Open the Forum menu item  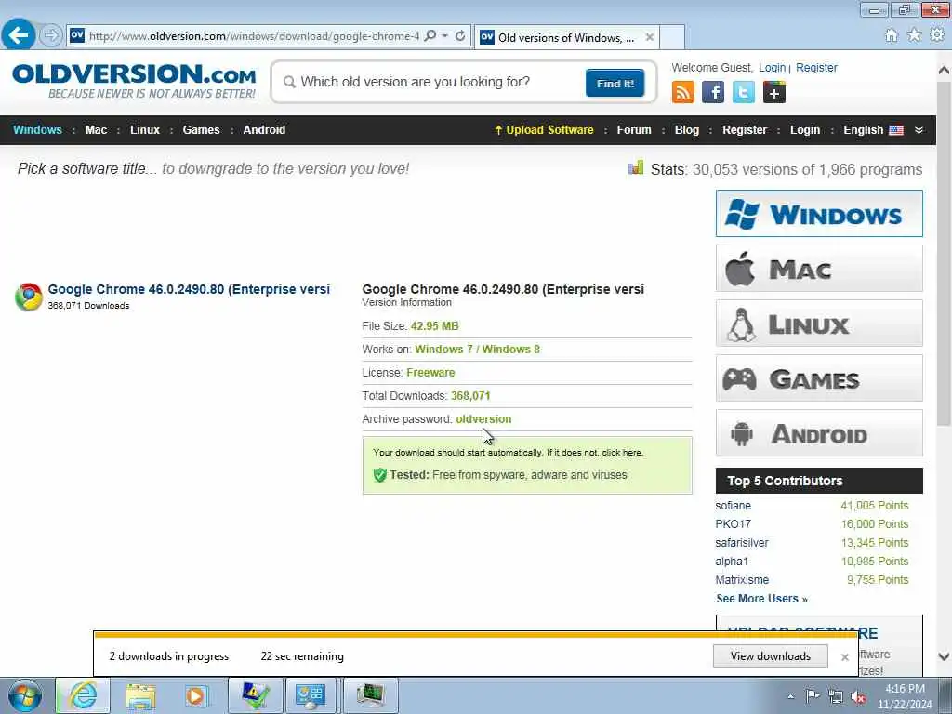coord(634,130)
